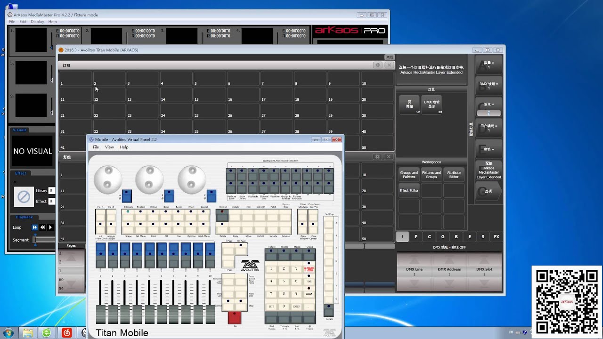Select the Effect attribute button
The image size is (603, 339).
191,215
